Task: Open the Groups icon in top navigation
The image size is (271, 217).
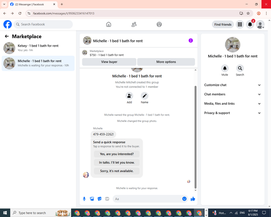Action: pyautogui.click(x=159, y=24)
